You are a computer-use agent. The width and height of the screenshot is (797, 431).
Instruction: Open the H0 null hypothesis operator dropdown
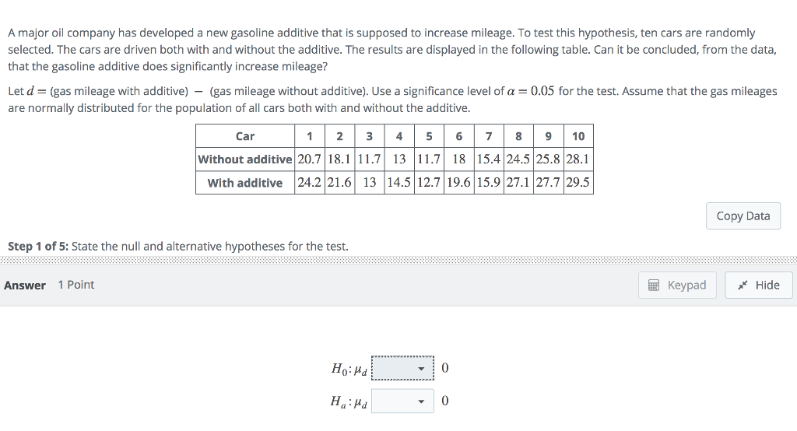(402, 368)
